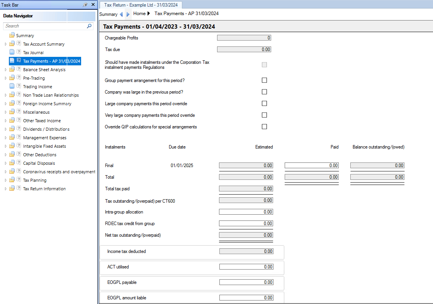This screenshot has width=433, height=304.
Task: Go back with the blue left arrow
Action: click(x=121, y=14)
